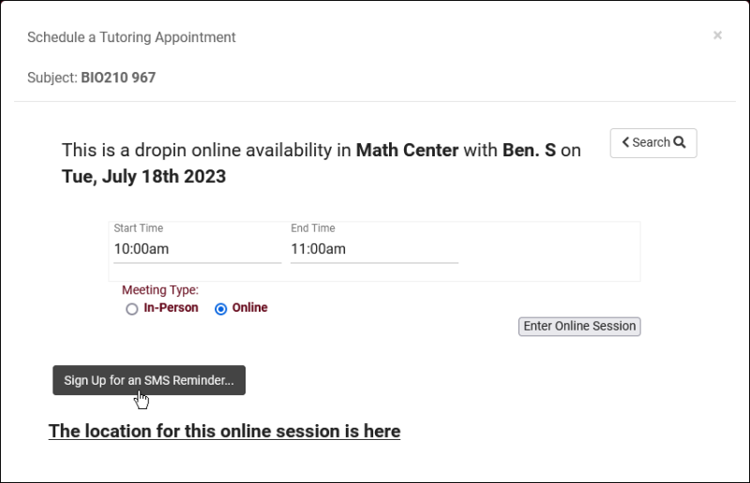
Task: Click the date Tue, July 18th 2023
Action: pos(143,176)
